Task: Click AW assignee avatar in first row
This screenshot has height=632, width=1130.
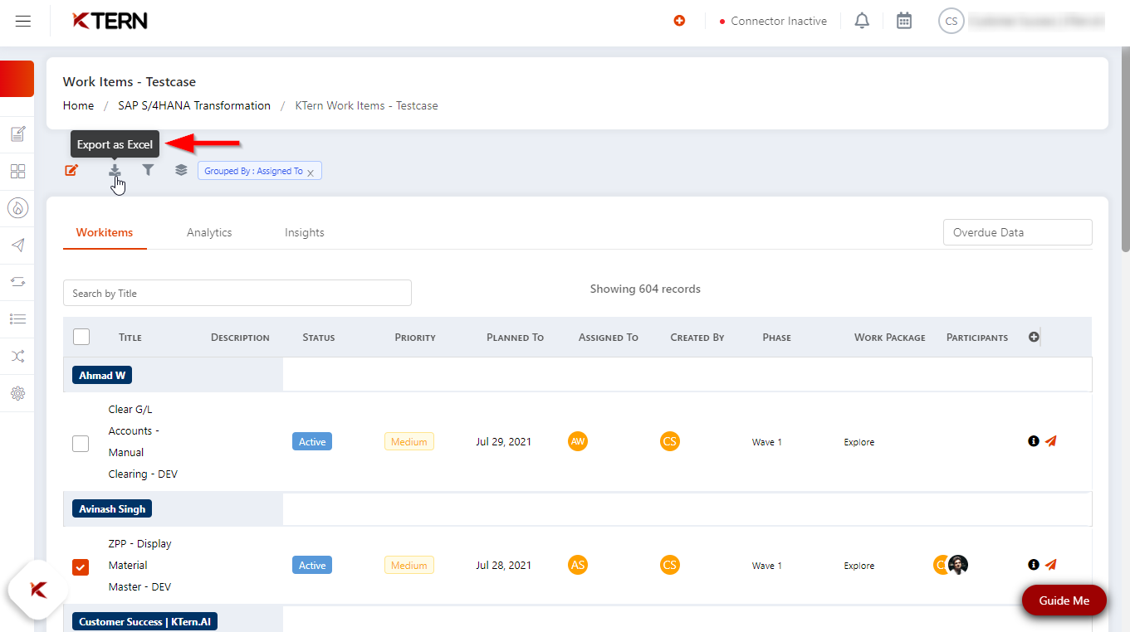Action: 578,441
